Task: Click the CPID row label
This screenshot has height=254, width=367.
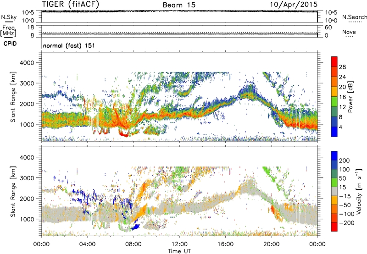Action: pos(10,44)
